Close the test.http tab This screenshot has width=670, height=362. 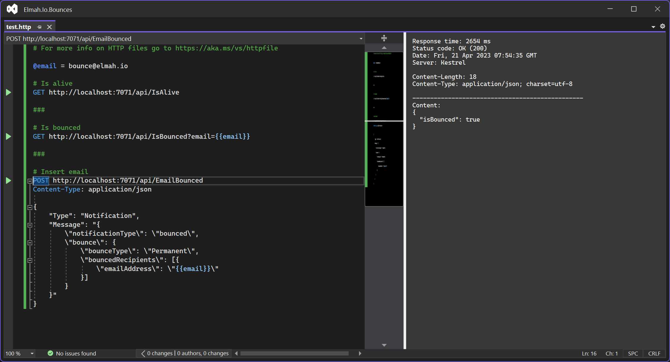50,27
